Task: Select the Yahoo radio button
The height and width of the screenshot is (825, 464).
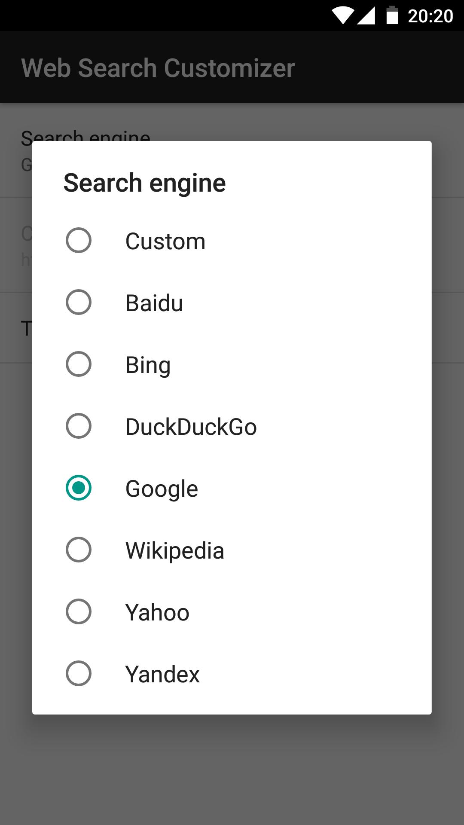Action: 79,611
